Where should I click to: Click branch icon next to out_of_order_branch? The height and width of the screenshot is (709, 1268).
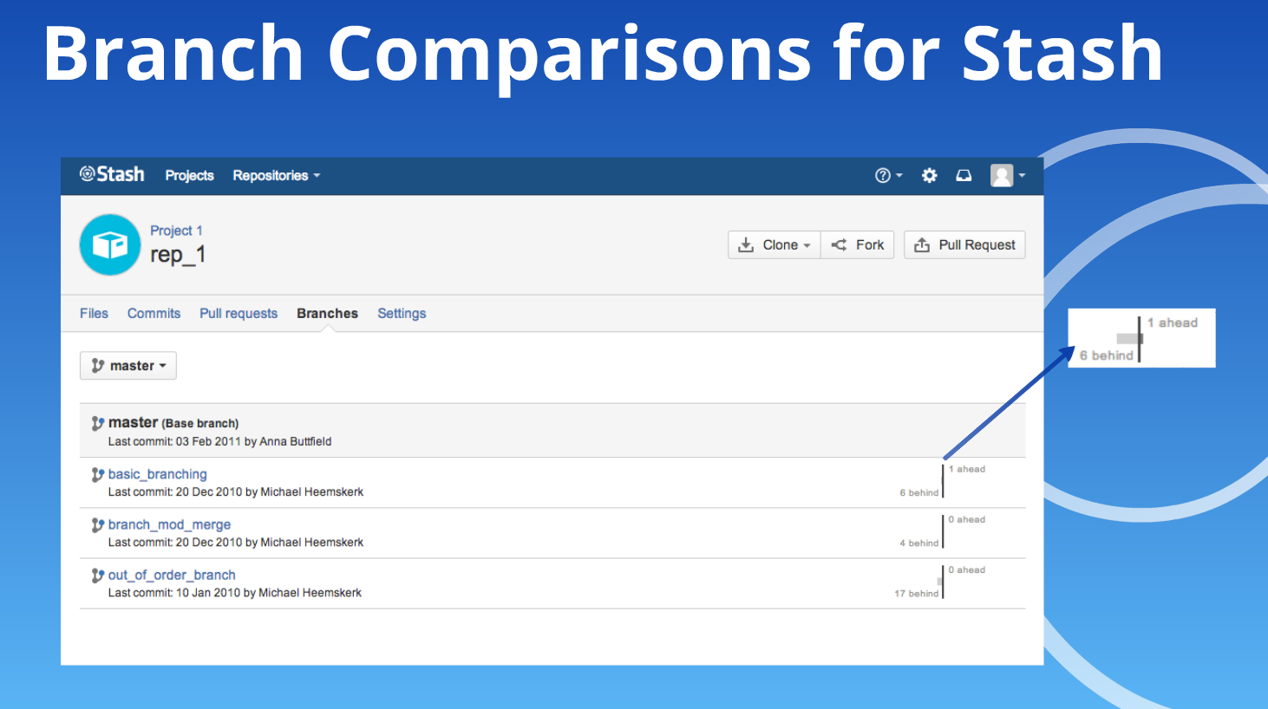(98, 575)
